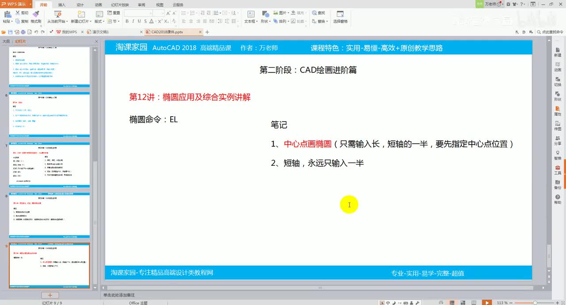566x305 pixels.
Task: Click the Print icon in quick toolbar
Action: tap(23, 32)
